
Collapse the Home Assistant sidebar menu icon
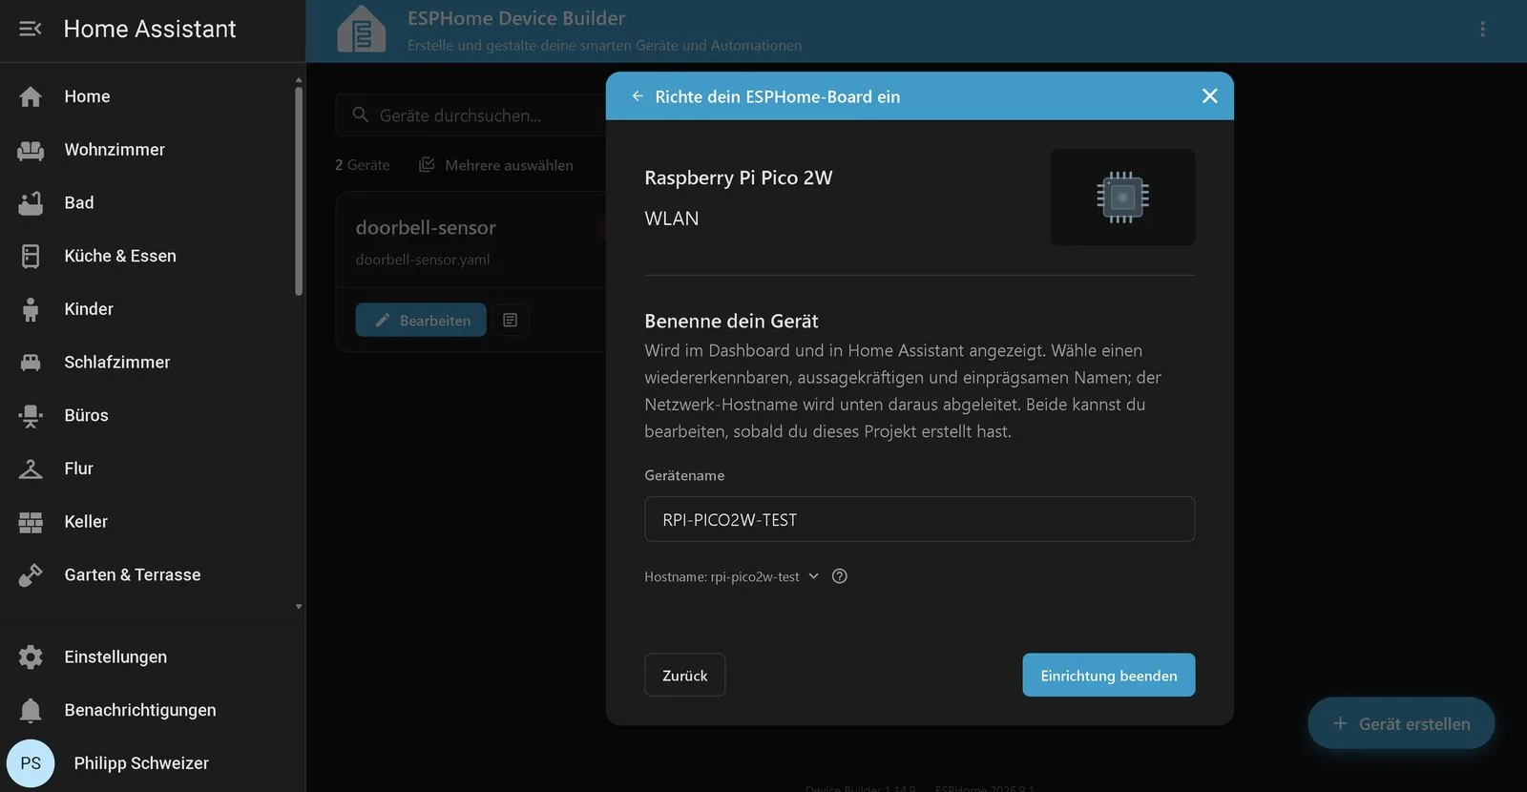click(x=31, y=29)
